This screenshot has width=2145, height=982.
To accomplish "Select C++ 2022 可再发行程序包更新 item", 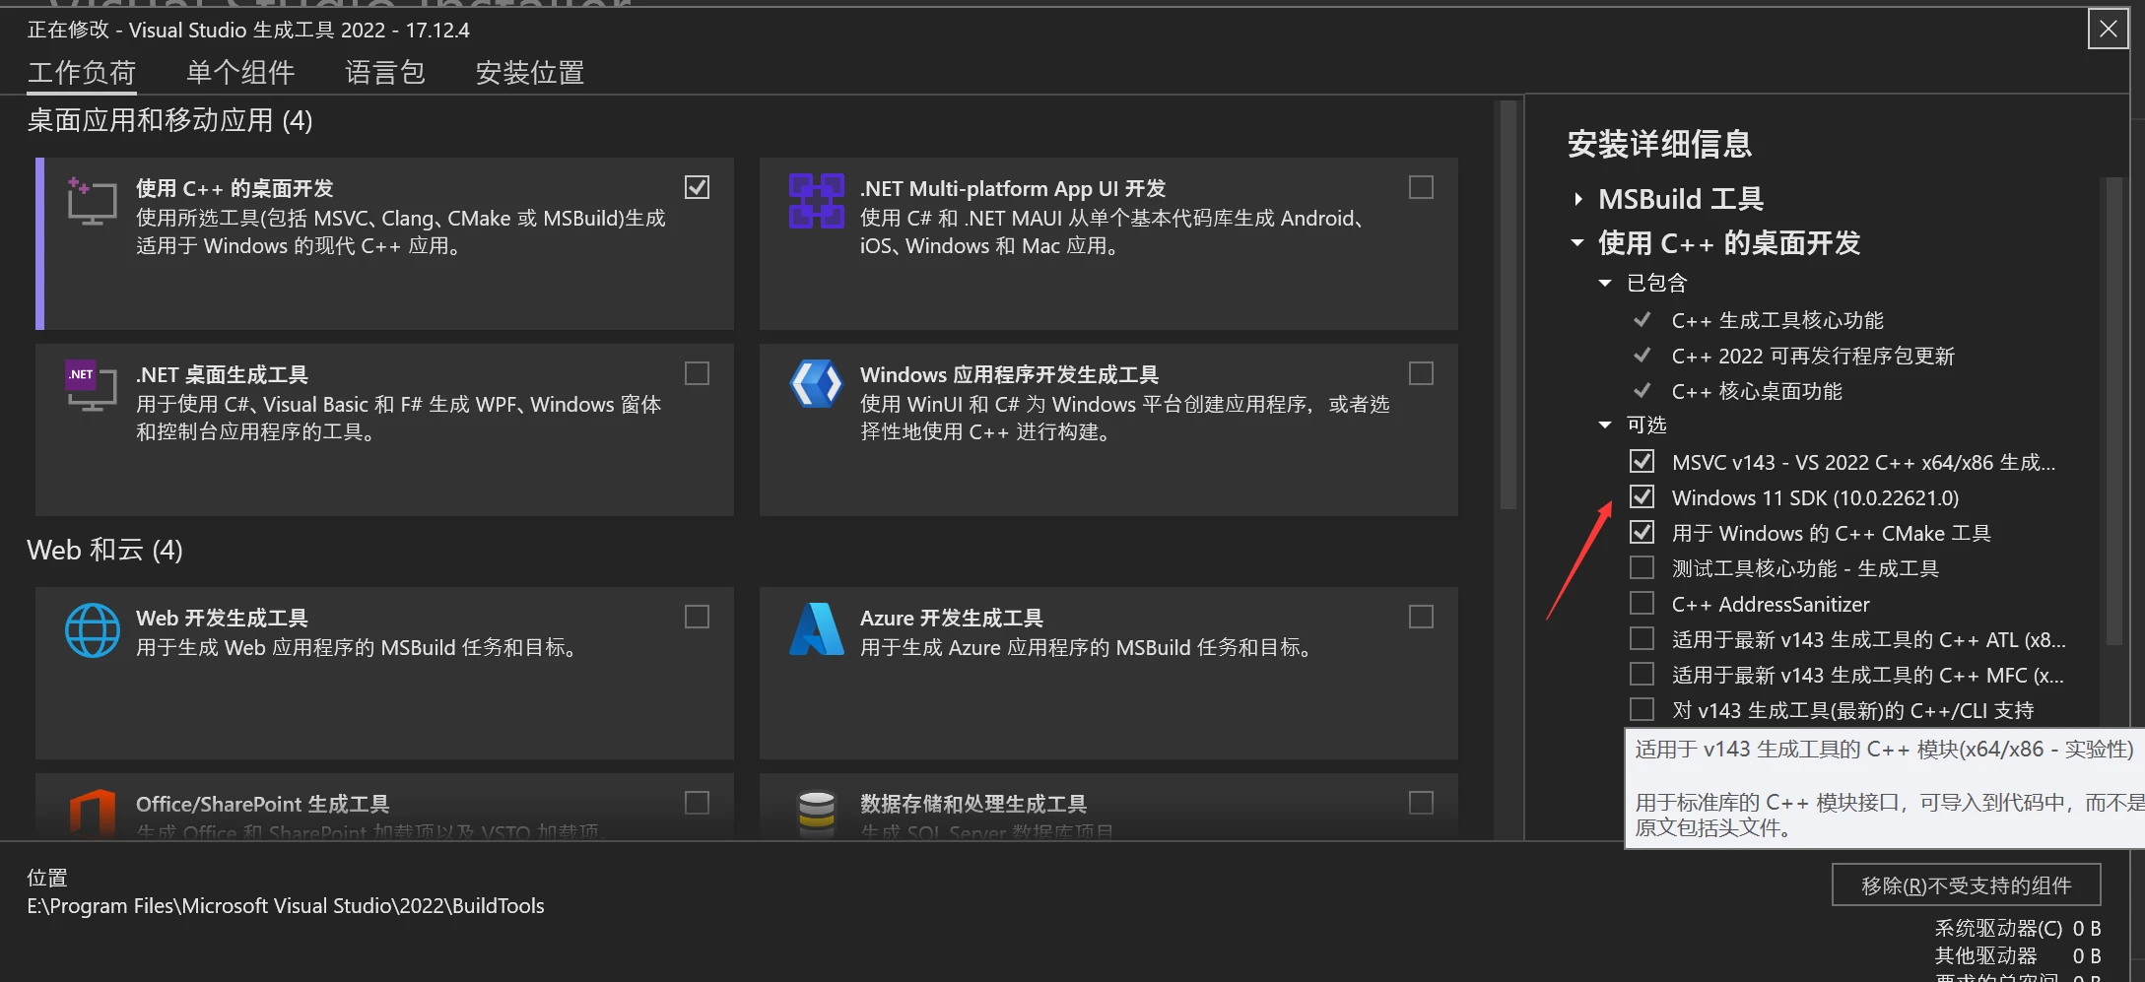I will pos(1812,356).
